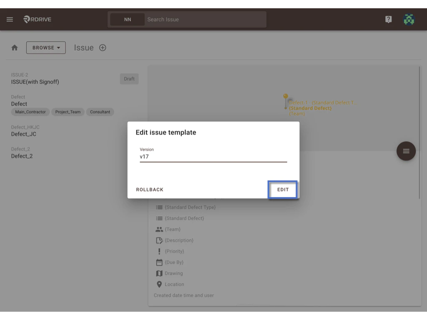Viewport: 427px width, 320px height.
Task: Click the EDIT button in the dialog
Action: pos(282,190)
